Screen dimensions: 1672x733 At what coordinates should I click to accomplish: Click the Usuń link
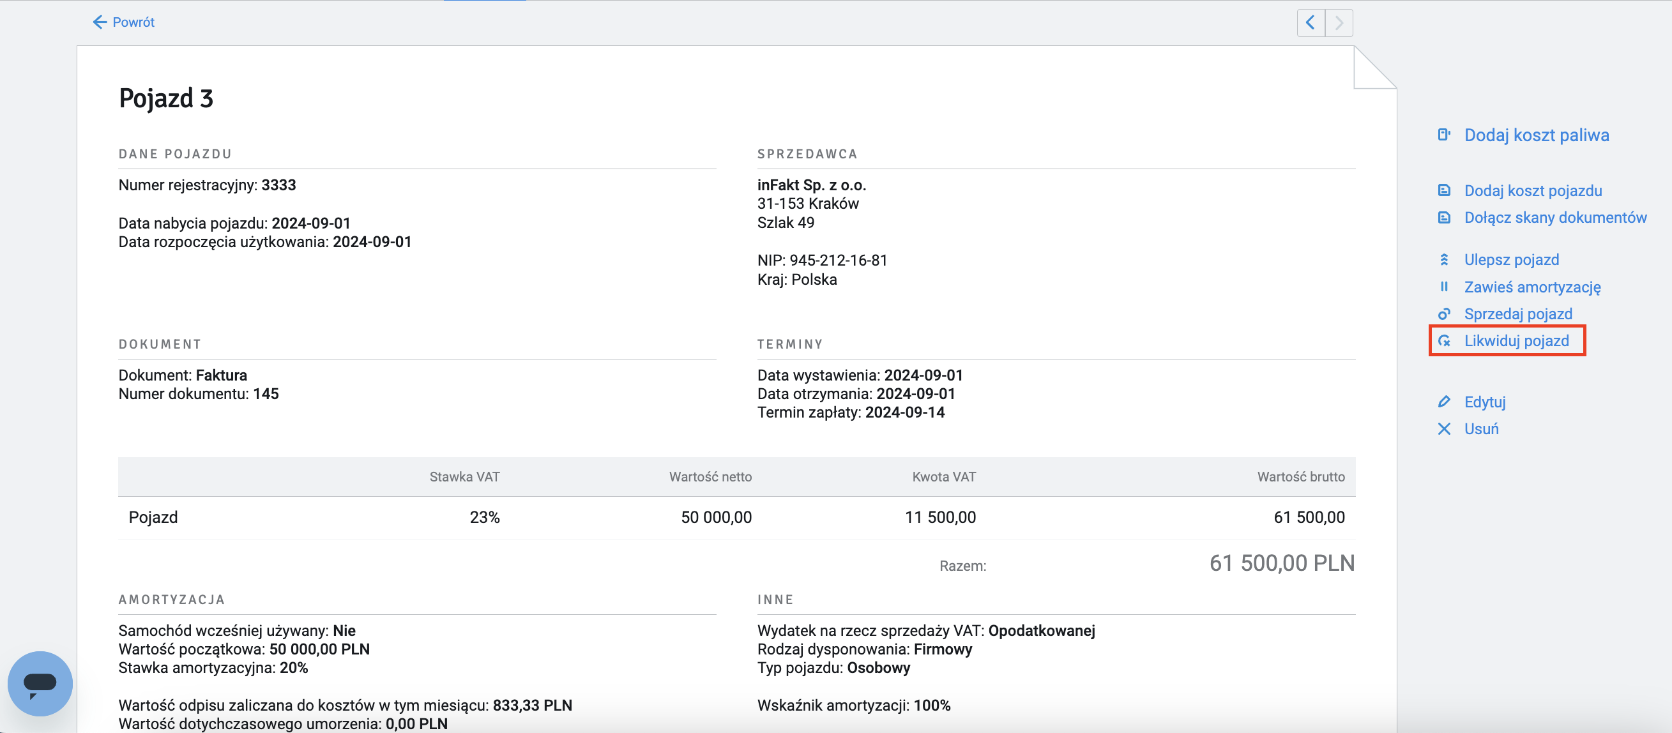[x=1481, y=430]
